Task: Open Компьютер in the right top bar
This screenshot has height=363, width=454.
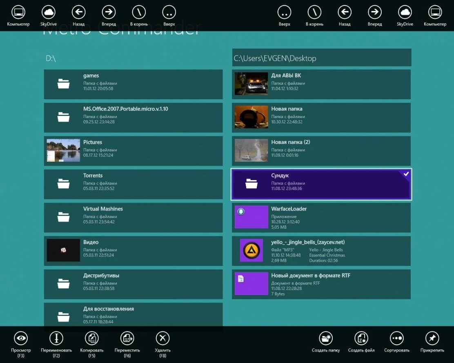Action: point(435,12)
